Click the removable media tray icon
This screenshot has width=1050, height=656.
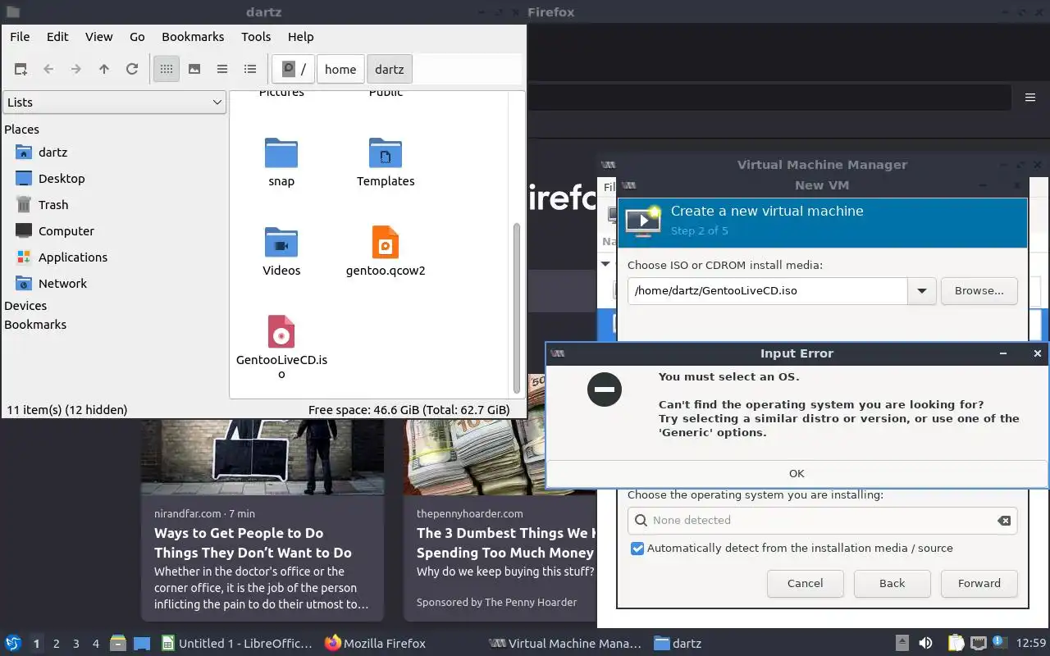[x=902, y=643]
